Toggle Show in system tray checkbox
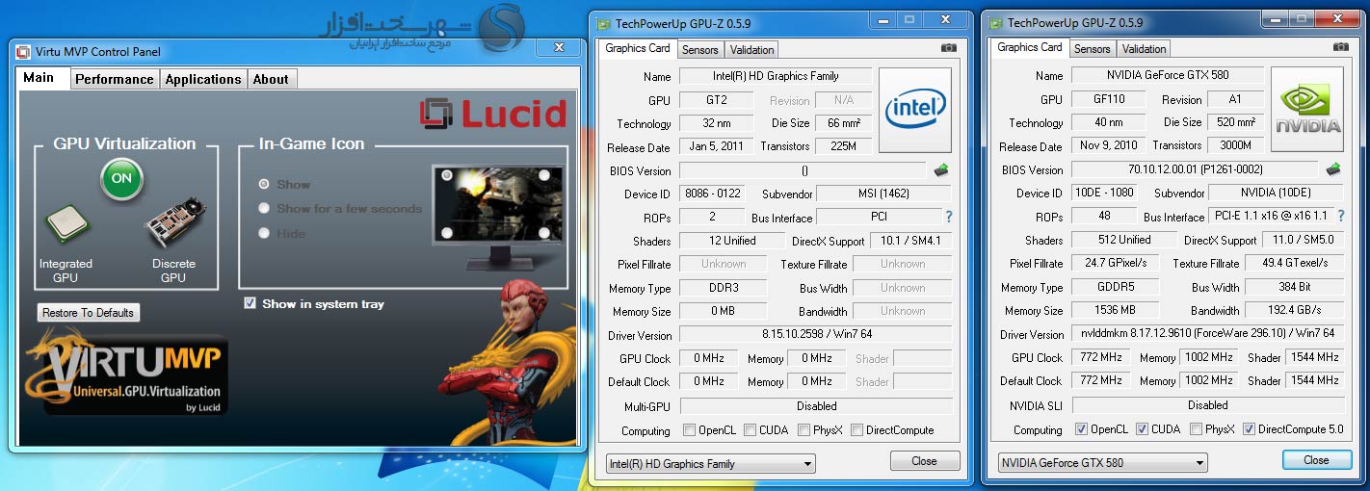1370x491 pixels. click(250, 303)
